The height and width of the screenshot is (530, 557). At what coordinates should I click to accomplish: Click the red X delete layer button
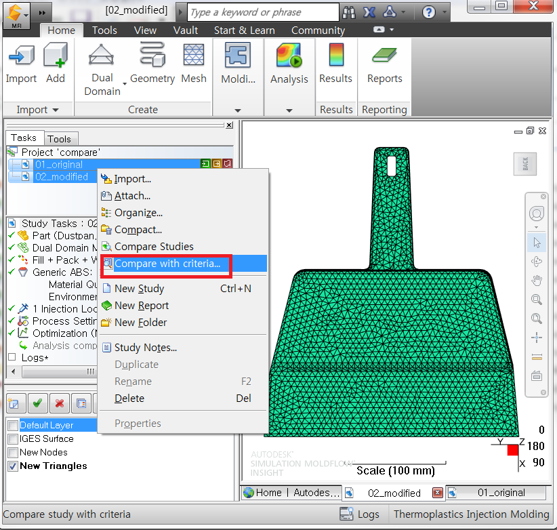point(60,403)
